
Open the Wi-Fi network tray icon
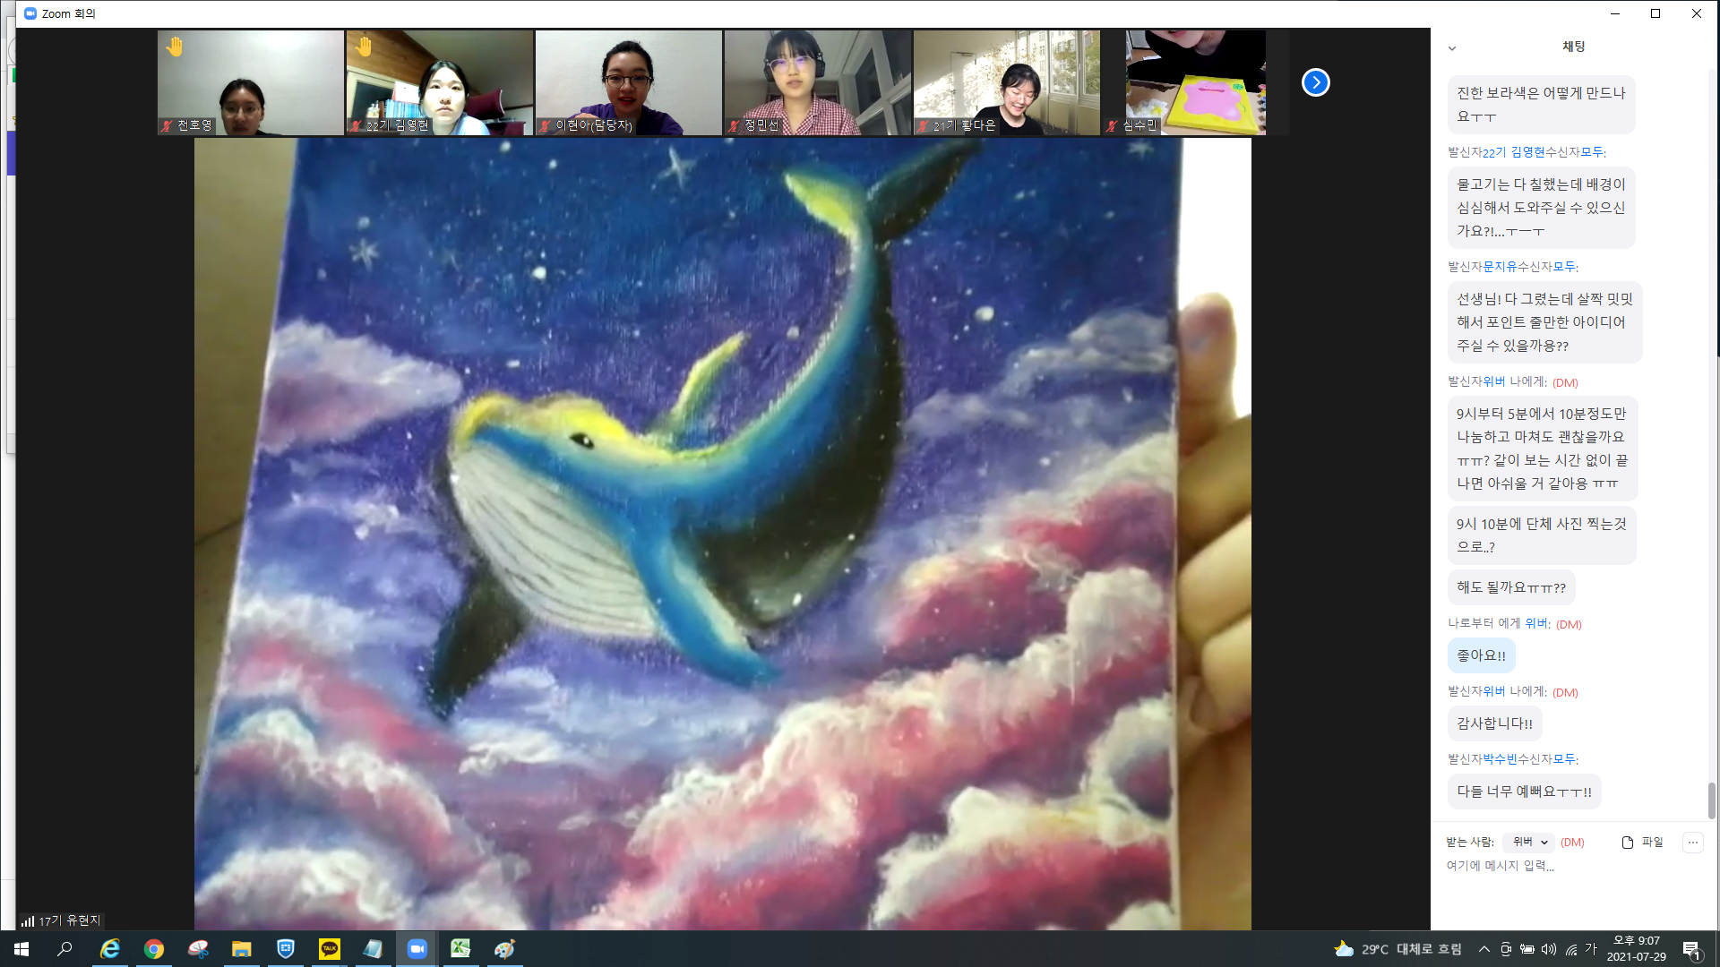pyautogui.click(x=1571, y=949)
